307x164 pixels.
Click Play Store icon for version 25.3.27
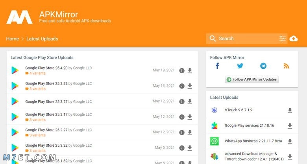(x=15, y=101)
